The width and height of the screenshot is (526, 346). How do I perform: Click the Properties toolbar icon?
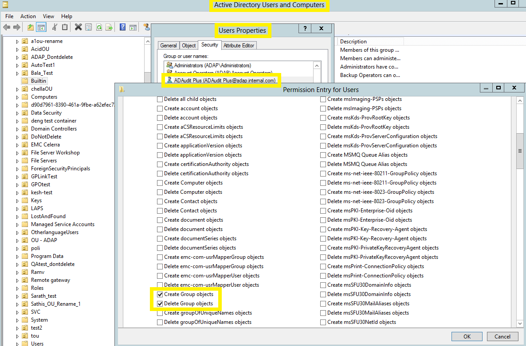pos(88,27)
